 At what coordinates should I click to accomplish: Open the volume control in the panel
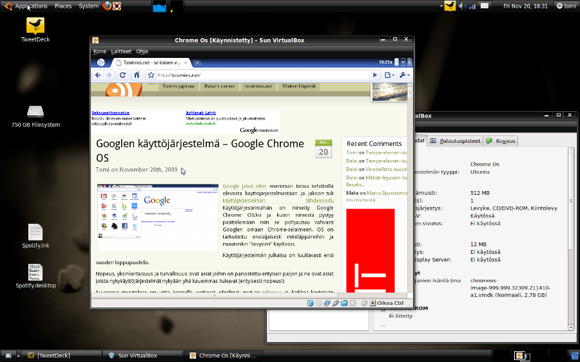pos(462,6)
